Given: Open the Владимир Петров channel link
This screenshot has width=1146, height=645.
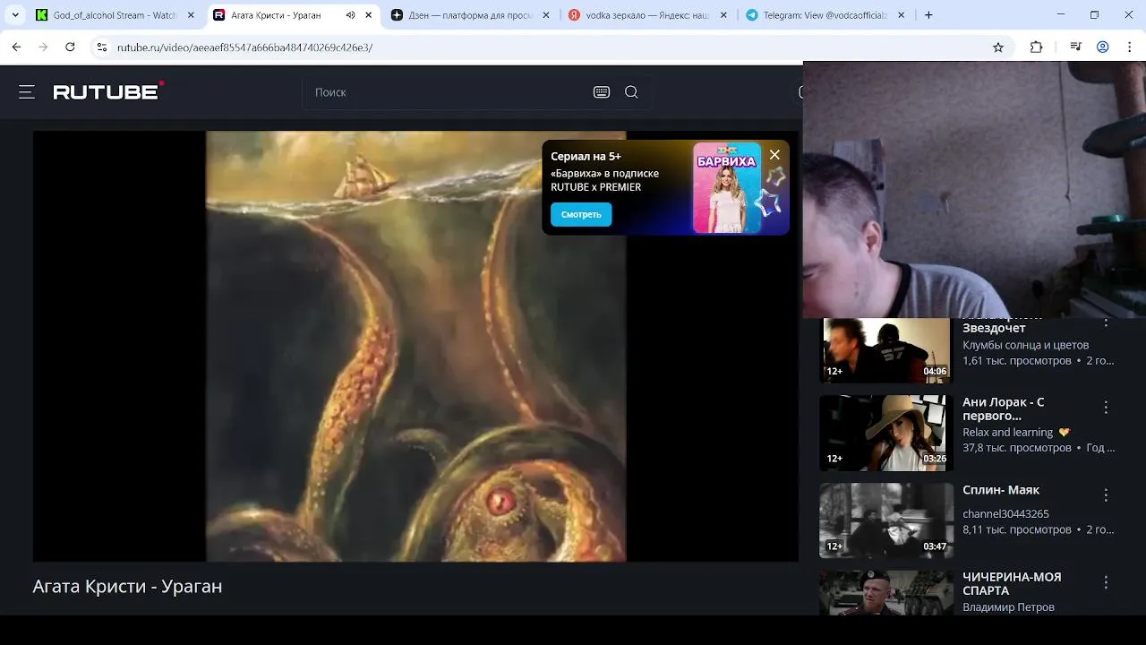Looking at the screenshot, I should coord(1008,607).
